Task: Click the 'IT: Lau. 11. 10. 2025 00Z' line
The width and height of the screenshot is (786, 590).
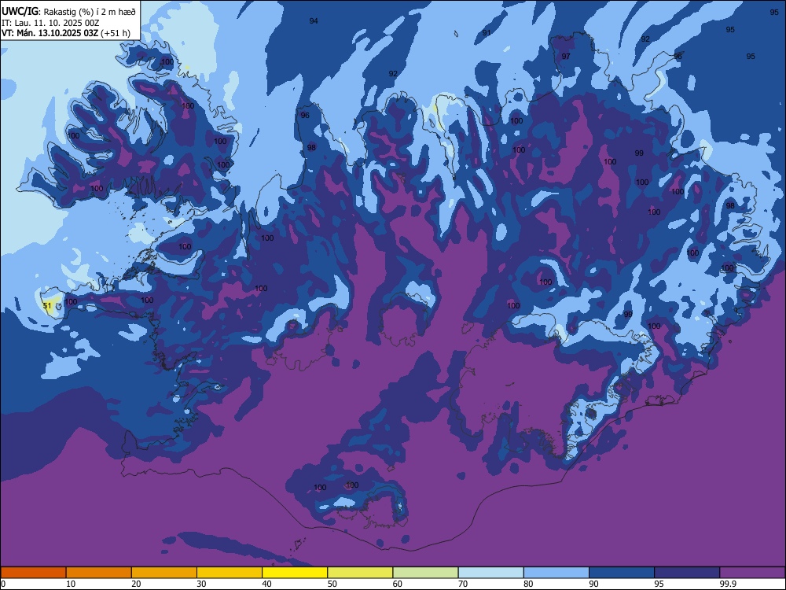Action: (50, 23)
